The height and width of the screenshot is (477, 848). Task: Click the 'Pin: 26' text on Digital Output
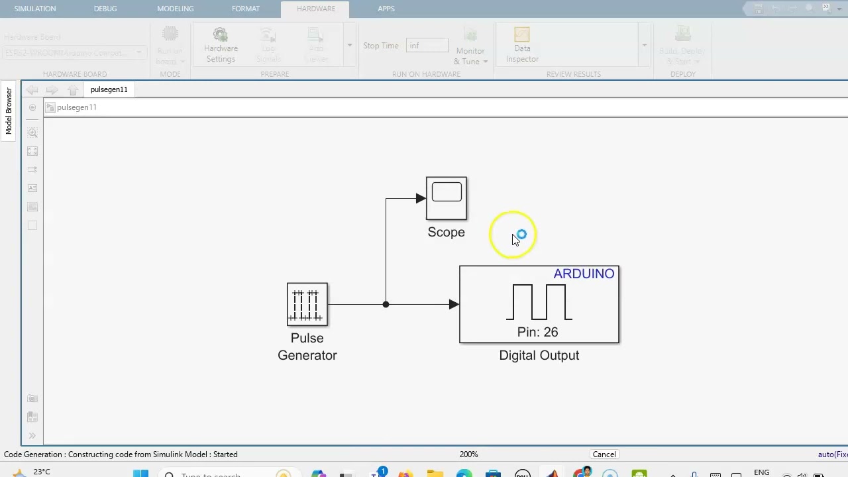pyautogui.click(x=538, y=332)
